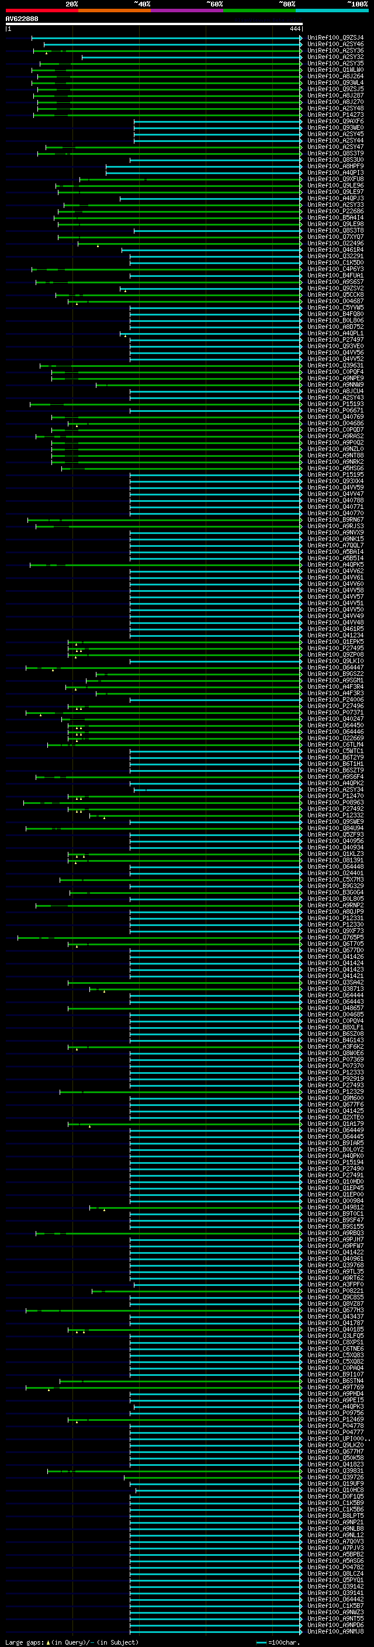Click the label UniRef100_A9NMJ8
Viewport: 374px width, 1647px height.
click(335, 1631)
